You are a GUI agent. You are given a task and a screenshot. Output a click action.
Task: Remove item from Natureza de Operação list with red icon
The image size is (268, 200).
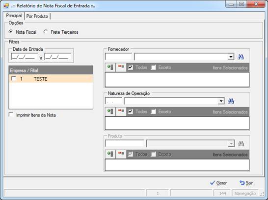121,111
